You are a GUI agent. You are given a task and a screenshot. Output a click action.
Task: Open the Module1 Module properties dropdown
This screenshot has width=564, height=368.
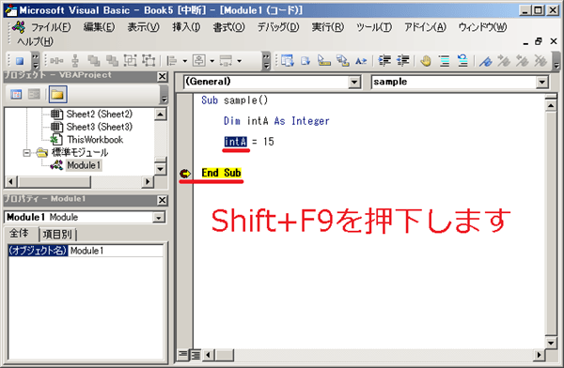(158, 218)
